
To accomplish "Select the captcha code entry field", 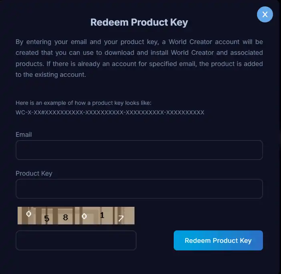I will pos(76,240).
